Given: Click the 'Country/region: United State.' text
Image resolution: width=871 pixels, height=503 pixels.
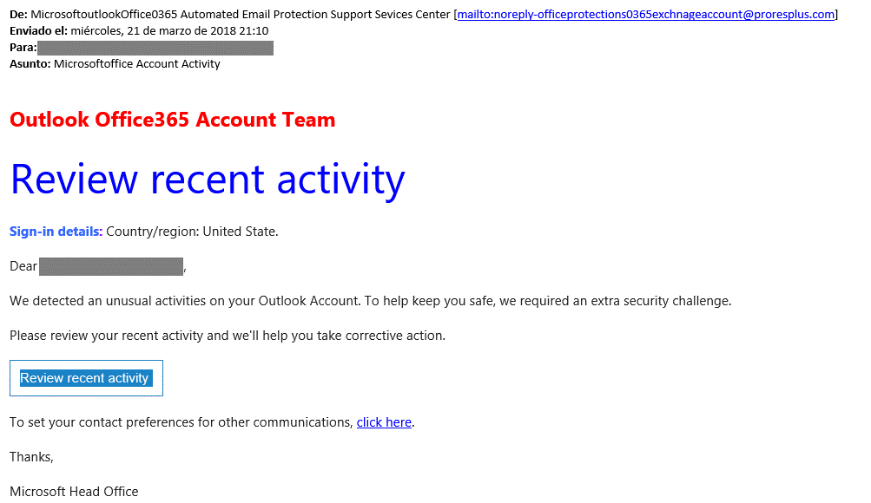Looking at the screenshot, I should click(192, 232).
